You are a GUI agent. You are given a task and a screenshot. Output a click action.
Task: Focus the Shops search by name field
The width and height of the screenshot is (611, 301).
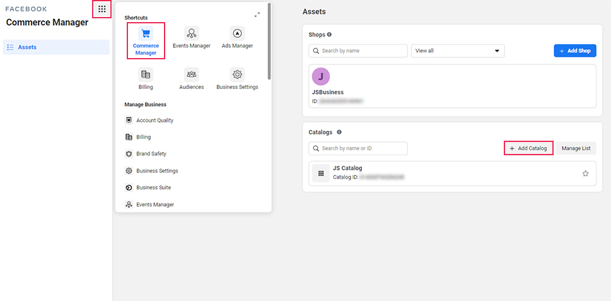pyautogui.click(x=358, y=50)
